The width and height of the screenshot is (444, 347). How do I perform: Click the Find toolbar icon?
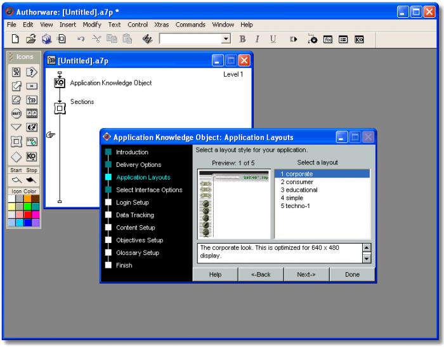(147, 39)
